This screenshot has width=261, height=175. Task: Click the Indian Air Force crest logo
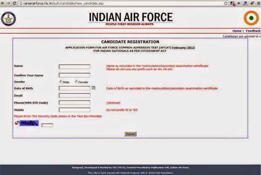(8, 19)
